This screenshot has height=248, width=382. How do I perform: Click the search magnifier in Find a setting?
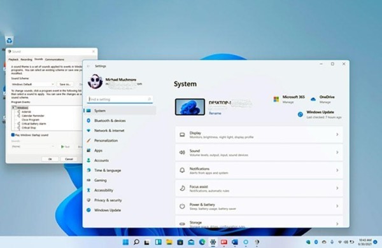point(150,99)
